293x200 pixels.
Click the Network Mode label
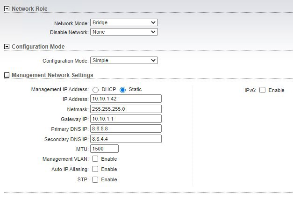[x=71, y=23]
